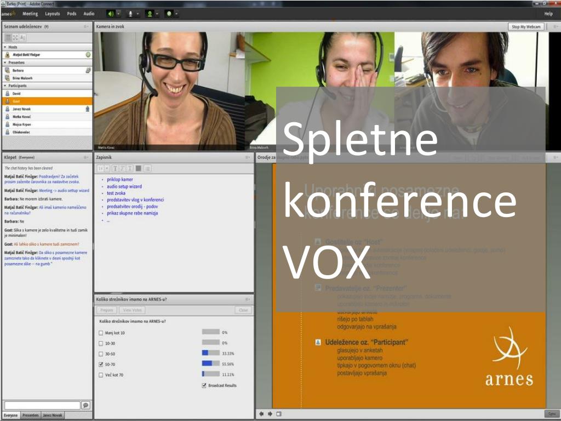Click the 55.56% result bar for 50-70
This screenshot has width=561, height=421.
(x=211, y=364)
